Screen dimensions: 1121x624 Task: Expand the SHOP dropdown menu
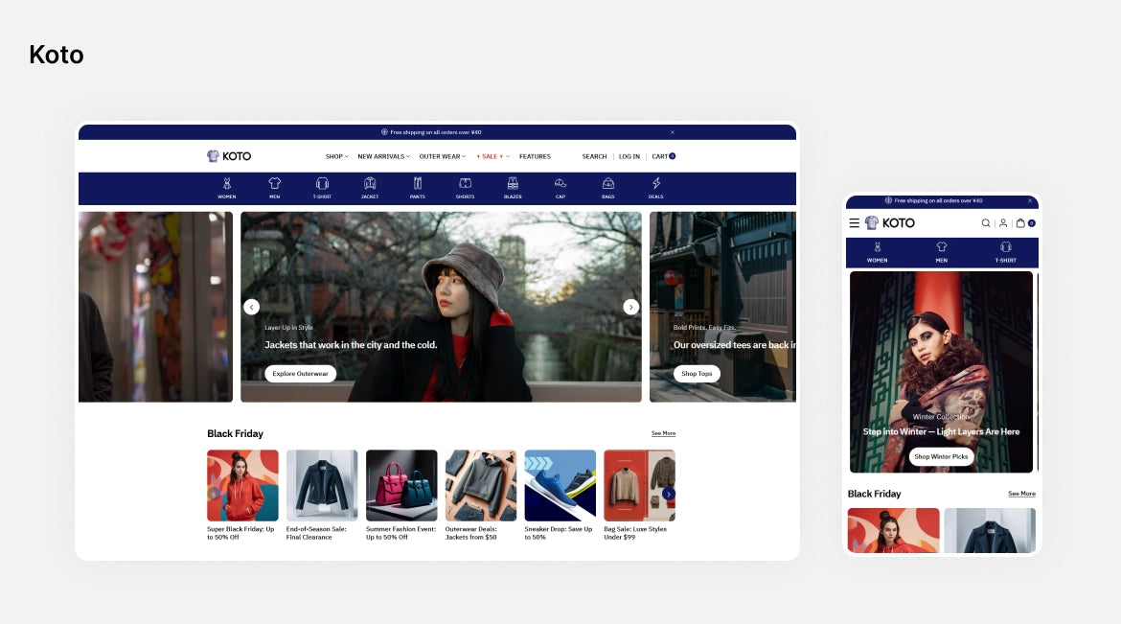point(336,156)
